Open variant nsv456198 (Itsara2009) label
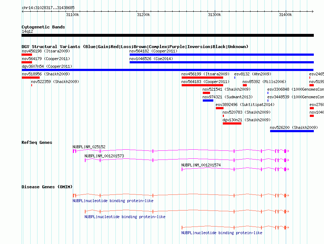 [x=46, y=51]
